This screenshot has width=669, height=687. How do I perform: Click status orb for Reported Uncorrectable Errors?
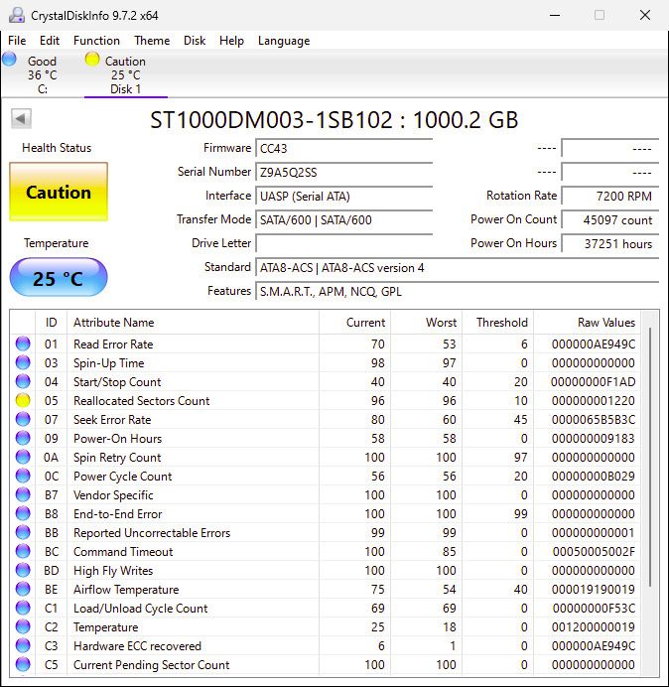tap(23, 532)
